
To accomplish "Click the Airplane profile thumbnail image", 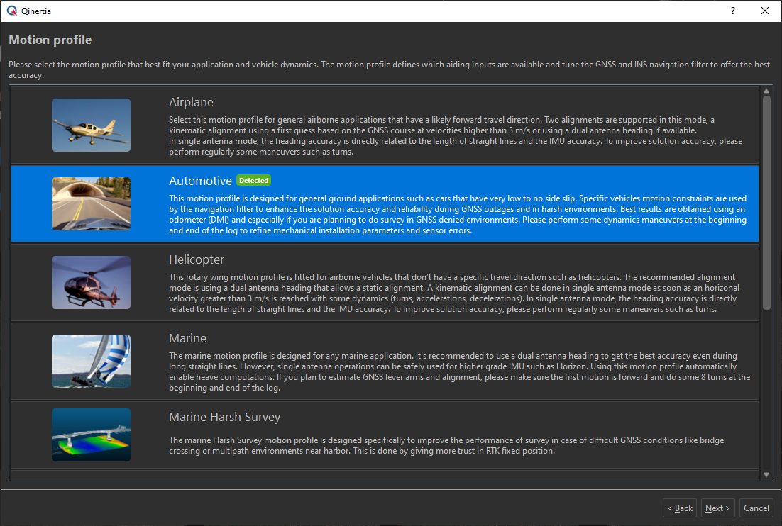I will click(x=91, y=125).
